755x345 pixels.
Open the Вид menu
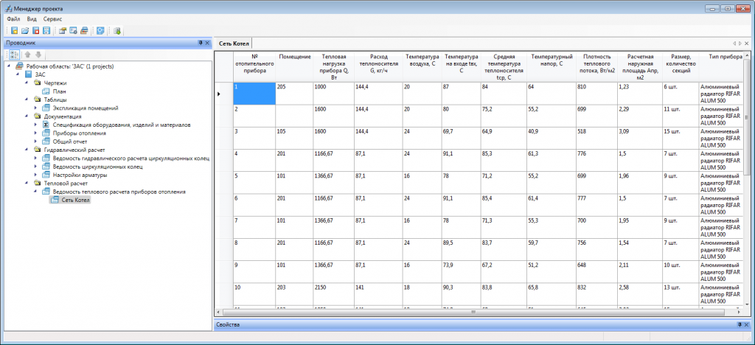[x=32, y=19]
